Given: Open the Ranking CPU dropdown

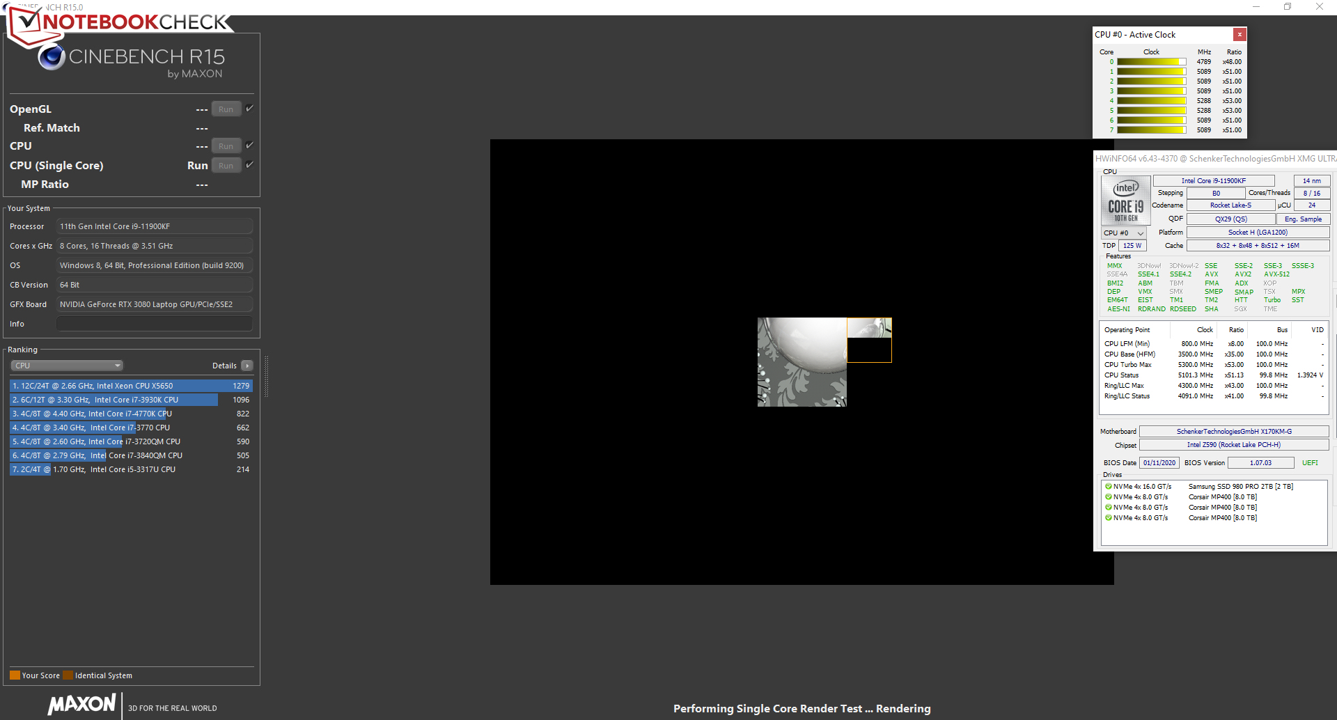Looking at the screenshot, I should 67,366.
